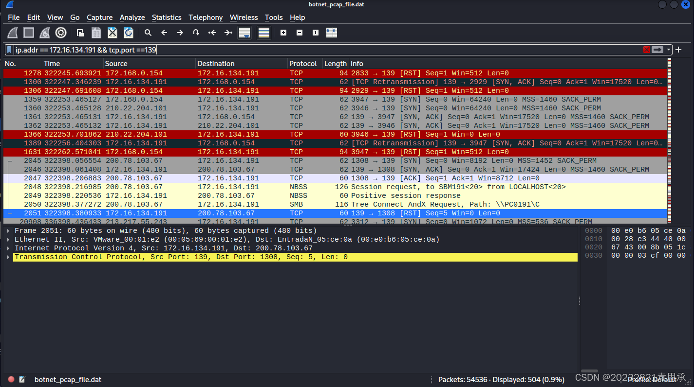Open the Capture menu
The width and height of the screenshot is (694, 387).
tap(100, 18)
